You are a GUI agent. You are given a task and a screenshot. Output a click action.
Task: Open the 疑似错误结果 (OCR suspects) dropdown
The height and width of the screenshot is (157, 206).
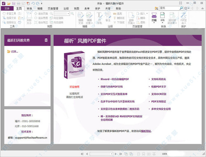click(x=172, y=18)
